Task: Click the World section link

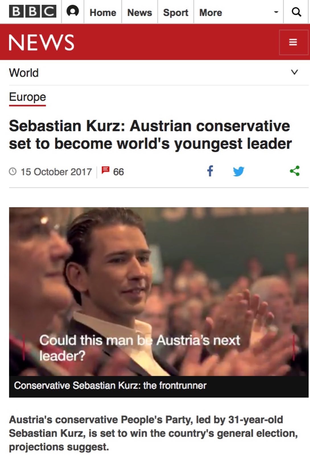Action: (x=24, y=73)
